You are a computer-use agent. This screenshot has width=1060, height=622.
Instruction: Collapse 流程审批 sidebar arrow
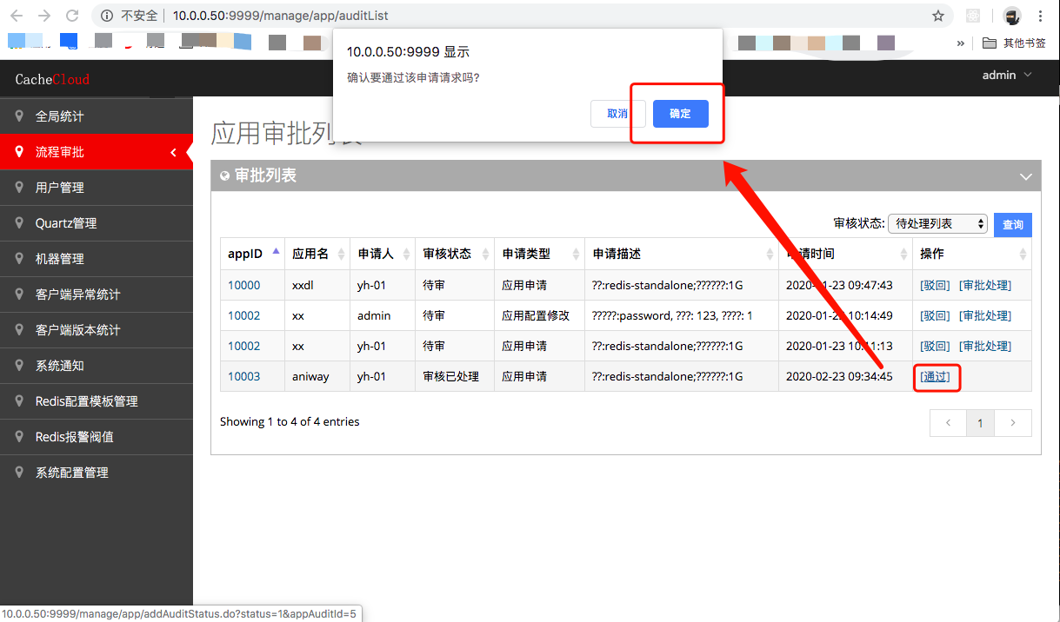point(174,152)
